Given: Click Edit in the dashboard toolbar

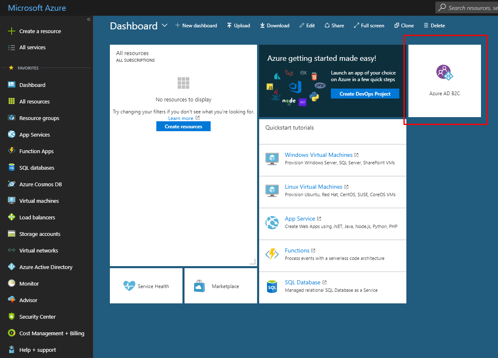Looking at the screenshot, I should pos(307,26).
